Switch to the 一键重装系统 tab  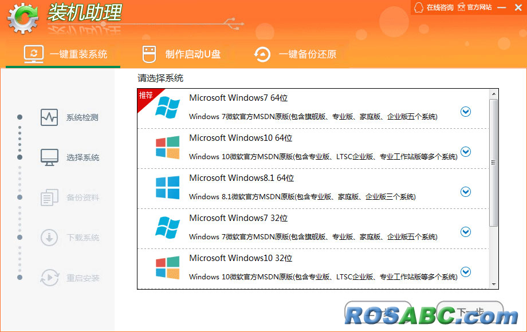[x=63, y=54]
